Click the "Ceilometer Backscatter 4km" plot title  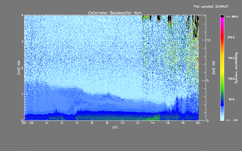(115, 13)
